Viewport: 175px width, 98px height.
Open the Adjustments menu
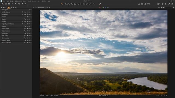(18, 1)
